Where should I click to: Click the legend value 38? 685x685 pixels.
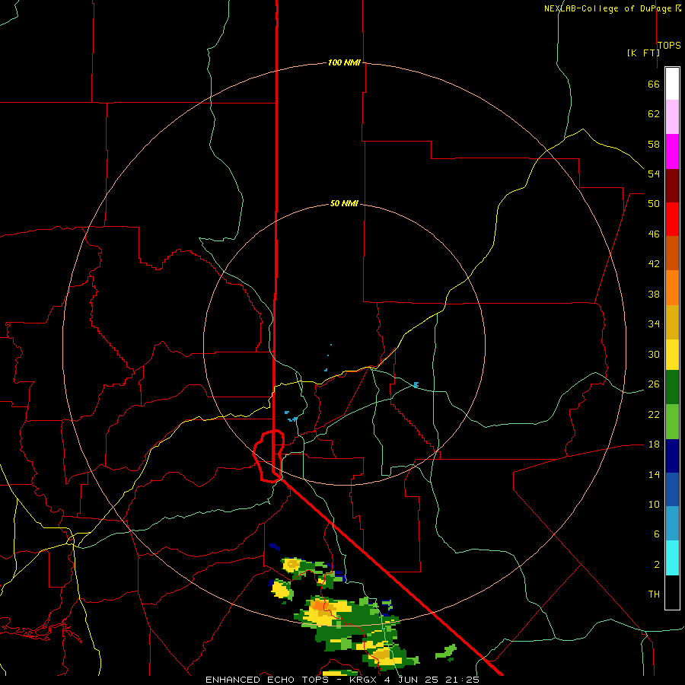(654, 294)
